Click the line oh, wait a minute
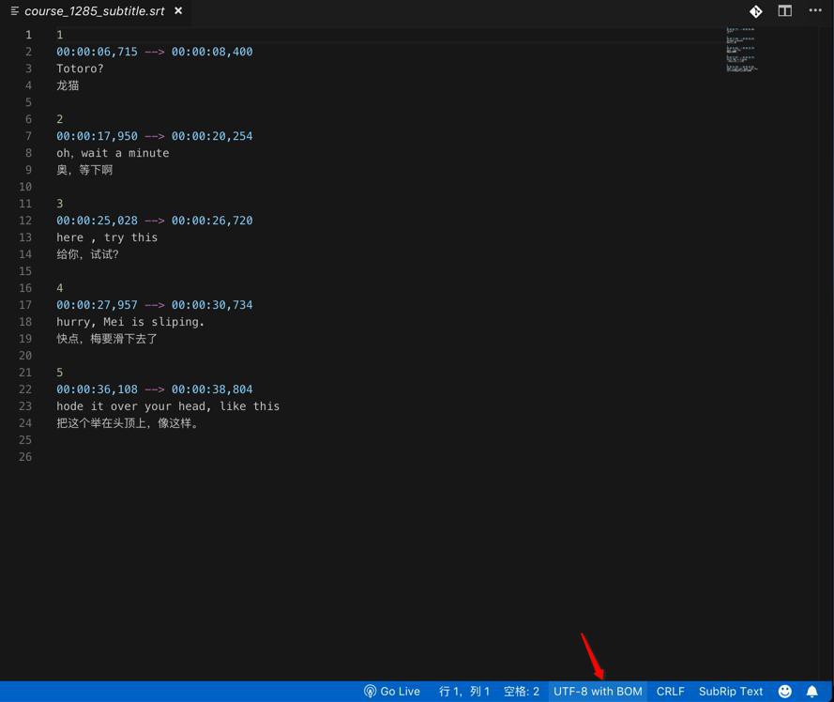Screen dimensions: 834x702 click(x=113, y=153)
